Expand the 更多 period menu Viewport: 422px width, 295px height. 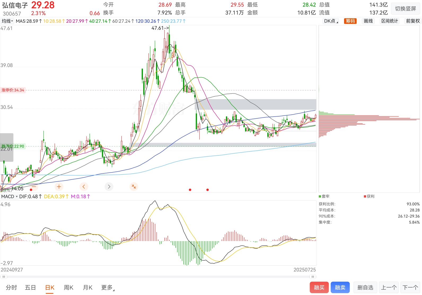point(108,287)
